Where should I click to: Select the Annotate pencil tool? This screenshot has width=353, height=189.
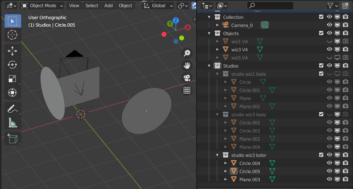(x=12, y=108)
